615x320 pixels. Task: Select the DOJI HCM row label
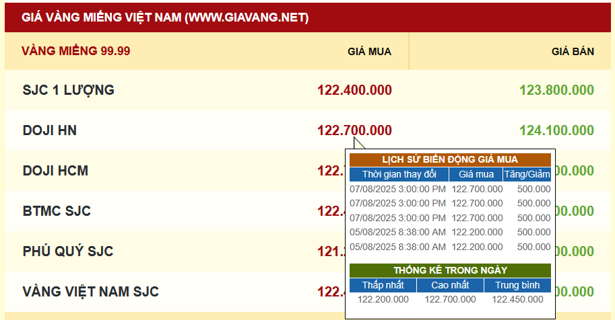(x=55, y=171)
